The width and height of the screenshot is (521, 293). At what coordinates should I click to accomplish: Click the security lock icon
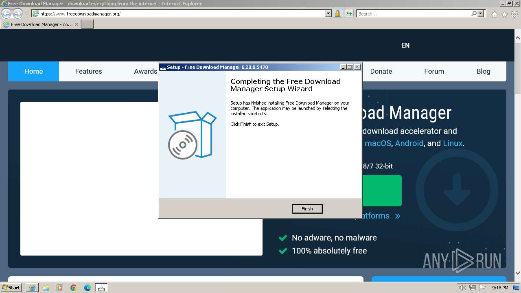[337, 13]
